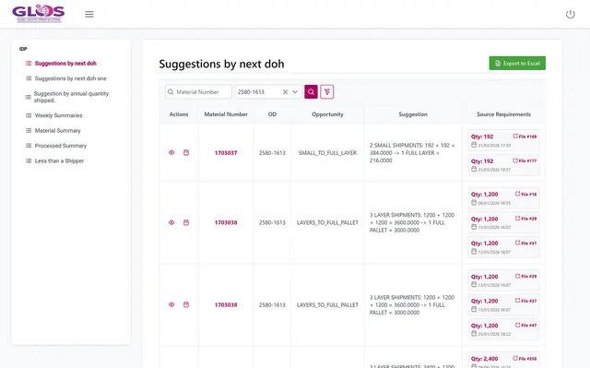Open File #18 link
The width and height of the screenshot is (590, 368).
click(526, 195)
